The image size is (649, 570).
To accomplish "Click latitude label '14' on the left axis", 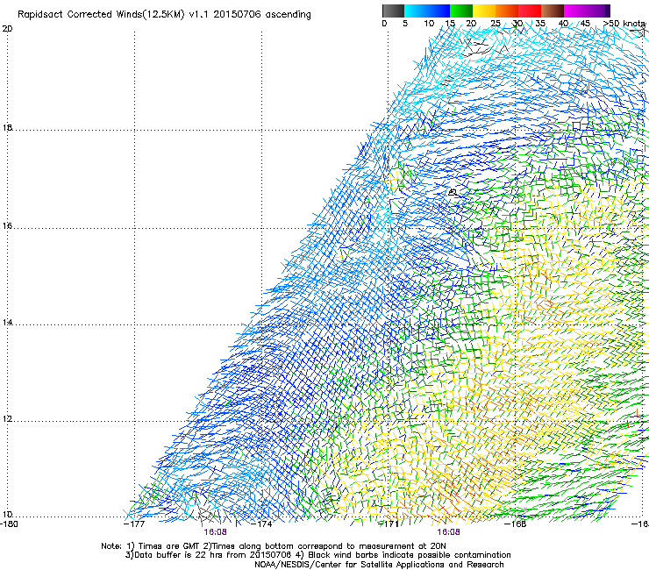I will tap(7, 322).
